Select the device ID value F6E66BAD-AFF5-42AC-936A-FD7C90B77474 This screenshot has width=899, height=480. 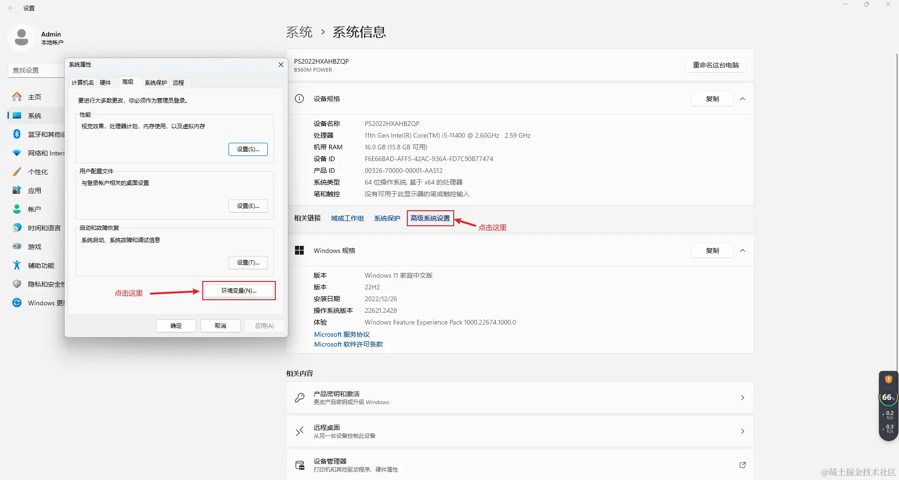(429, 159)
